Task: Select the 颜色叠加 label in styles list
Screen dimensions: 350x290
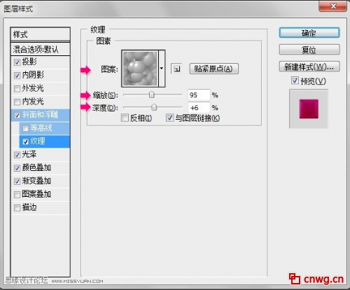Action: pyautogui.click(x=36, y=167)
